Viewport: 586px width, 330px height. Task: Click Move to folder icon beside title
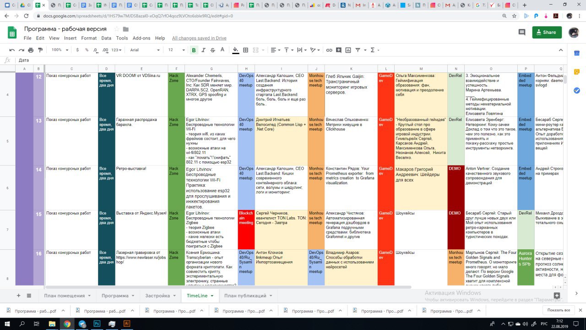(126, 29)
